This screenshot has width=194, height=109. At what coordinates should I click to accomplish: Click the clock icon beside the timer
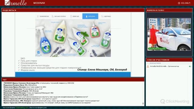coord(179,3)
